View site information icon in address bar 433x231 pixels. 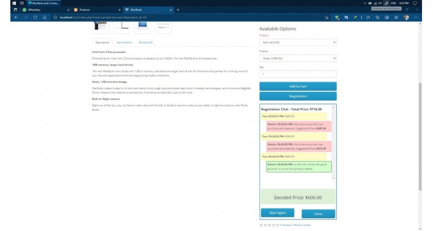point(55,18)
